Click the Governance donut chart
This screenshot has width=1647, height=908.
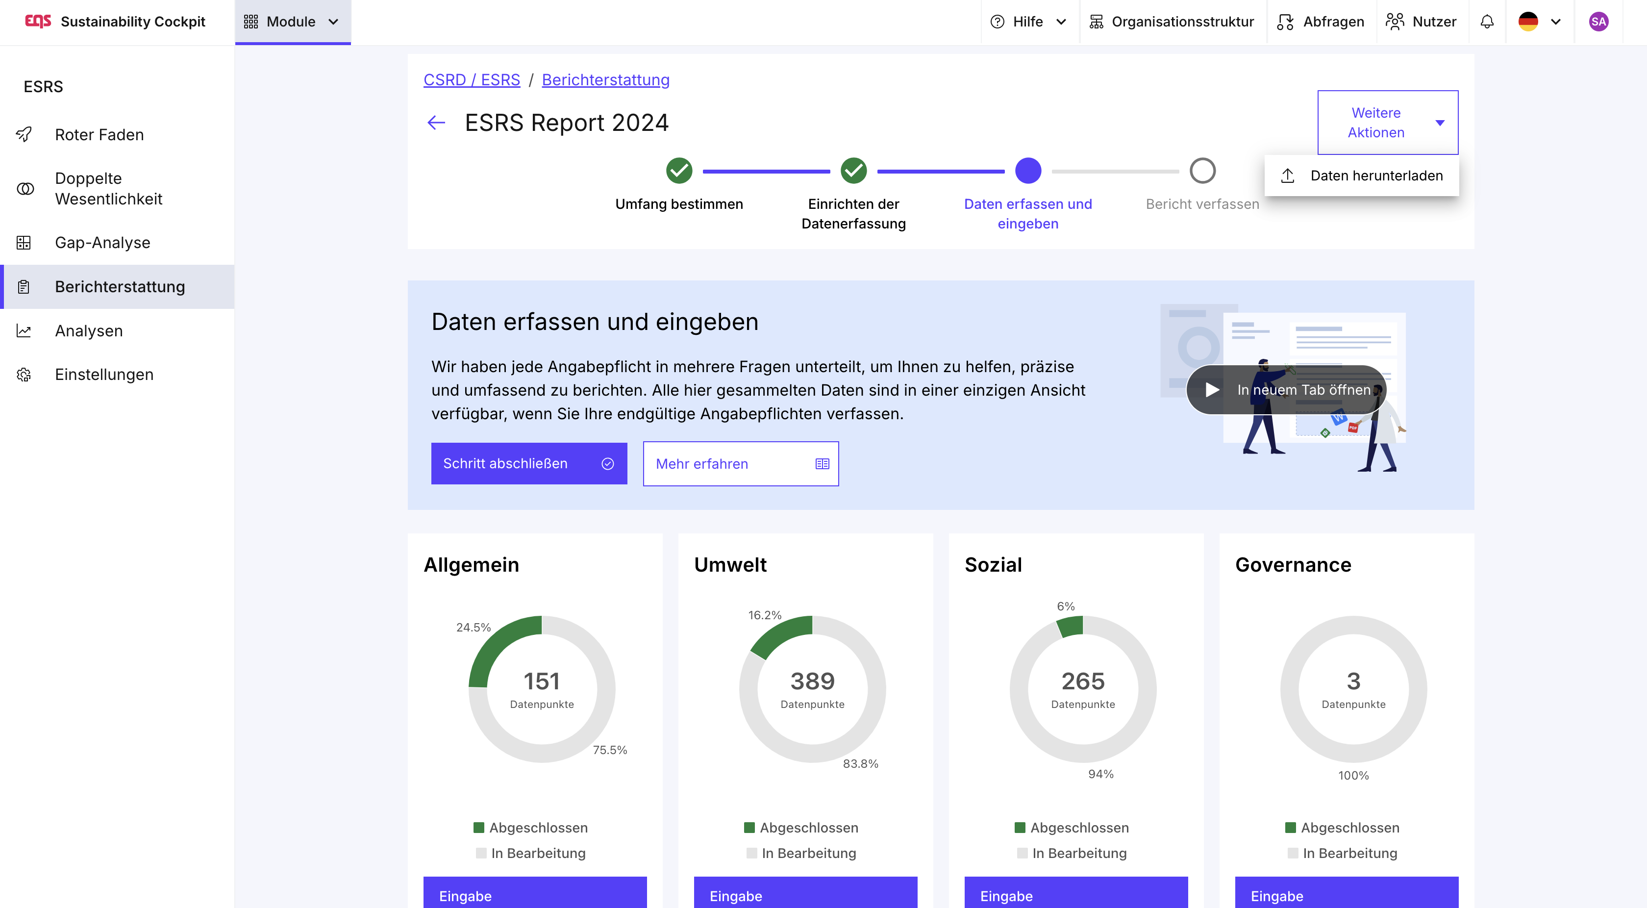pyautogui.click(x=1353, y=689)
